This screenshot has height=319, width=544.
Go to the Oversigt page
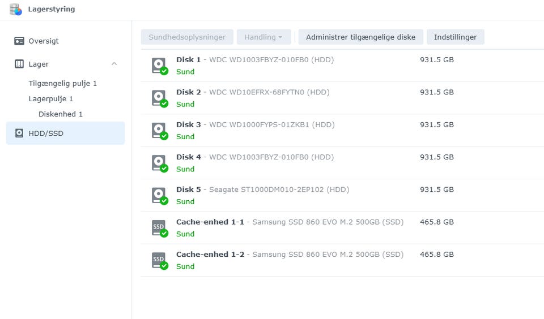pos(44,41)
